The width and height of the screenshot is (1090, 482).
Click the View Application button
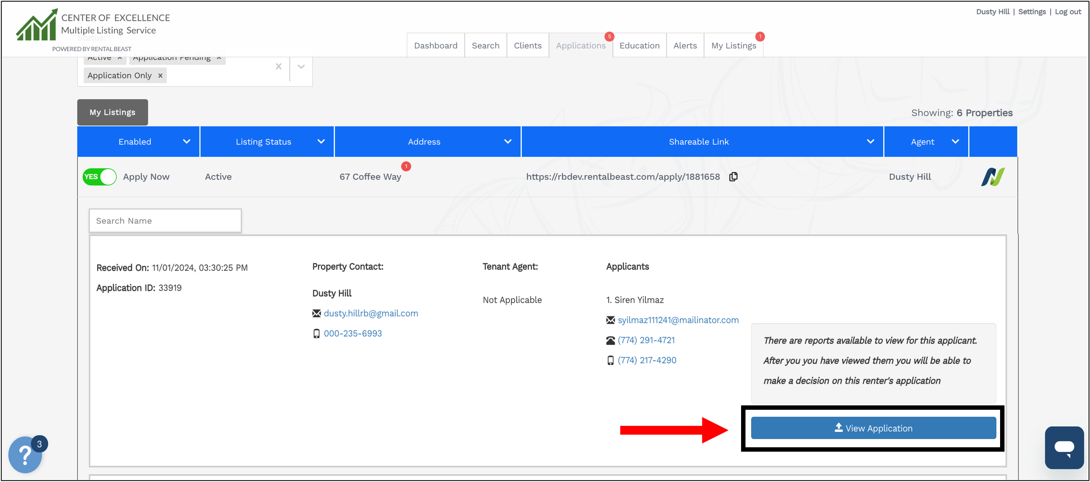pyautogui.click(x=873, y=428)
